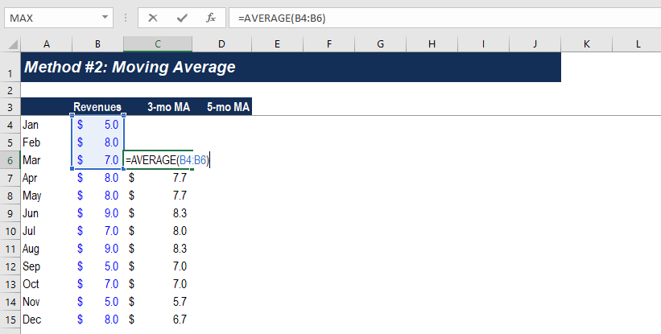Select column B header
The image size is (661, 334).
pos(97,43)
